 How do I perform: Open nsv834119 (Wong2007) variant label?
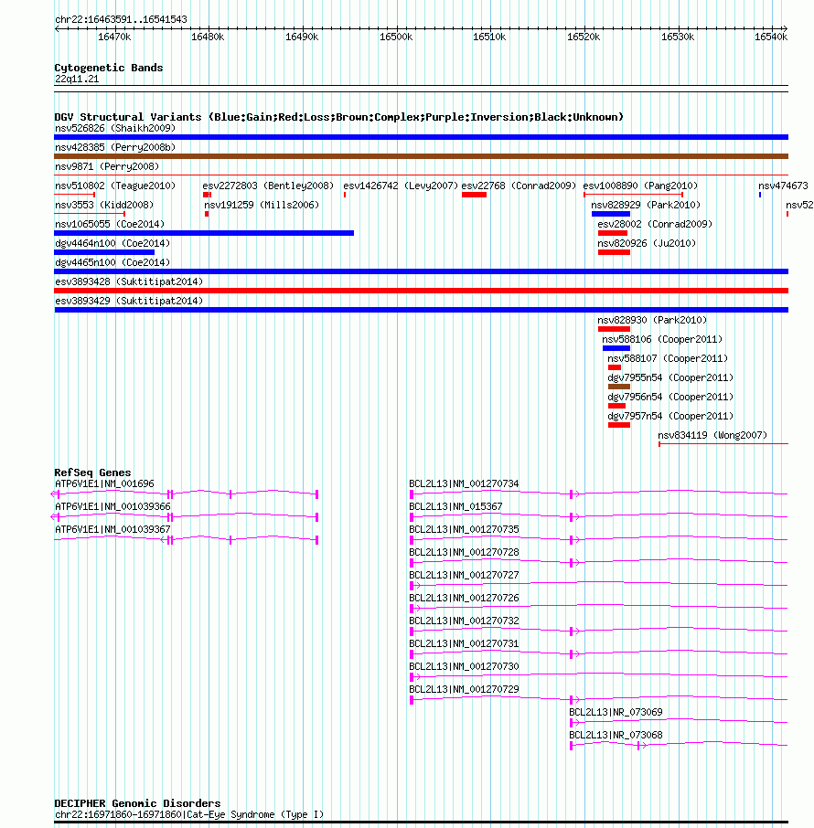click(712, 435)
